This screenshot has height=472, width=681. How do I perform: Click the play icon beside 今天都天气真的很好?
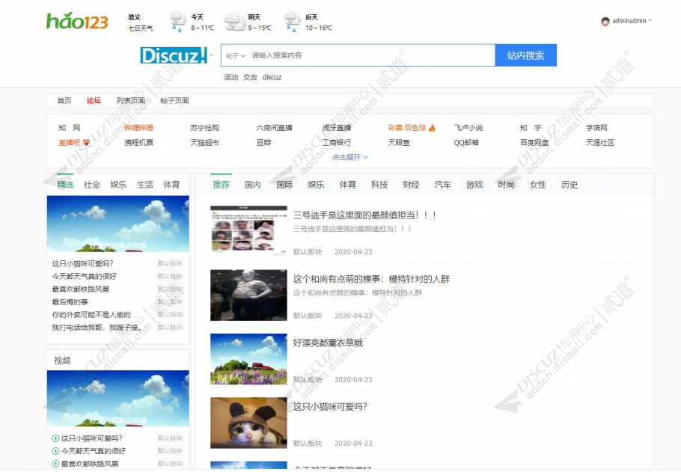click(x=55, y=451)
